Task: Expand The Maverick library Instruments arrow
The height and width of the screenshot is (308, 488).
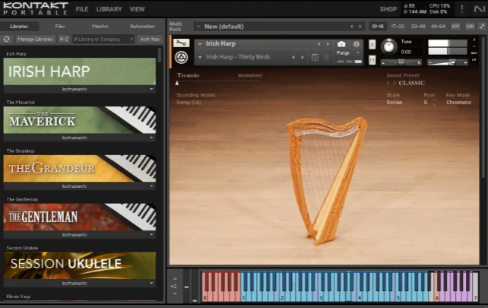Action: coord(151,138)
